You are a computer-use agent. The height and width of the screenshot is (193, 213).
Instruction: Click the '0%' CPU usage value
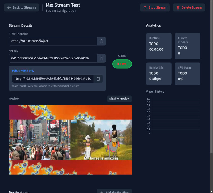(x=181, y=79)
